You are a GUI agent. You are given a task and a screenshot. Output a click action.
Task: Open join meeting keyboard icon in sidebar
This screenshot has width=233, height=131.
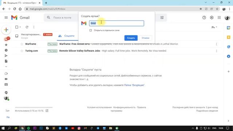[x=6, y=84]
